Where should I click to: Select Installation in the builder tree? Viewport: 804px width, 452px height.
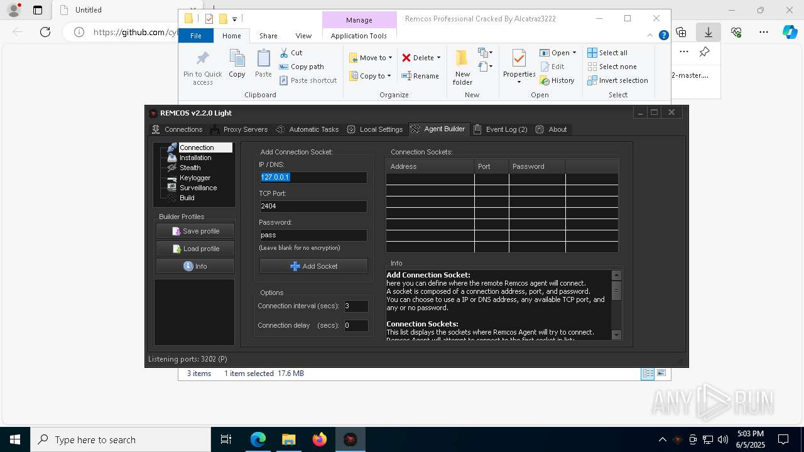point(195,158)
